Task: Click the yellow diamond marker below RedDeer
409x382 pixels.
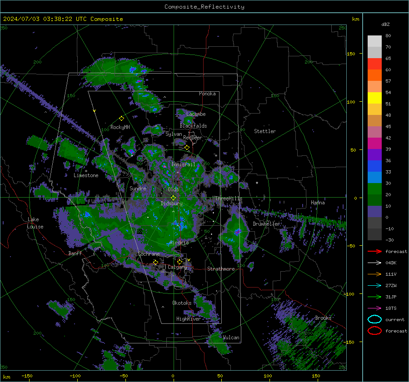Action: 187,148
